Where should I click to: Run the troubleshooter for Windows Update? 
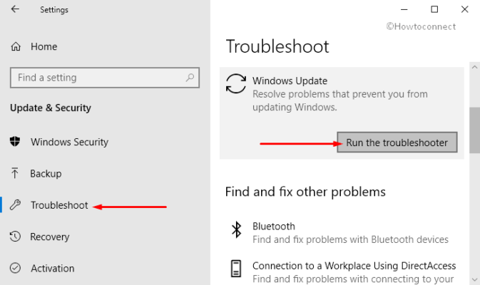[397, 142]
